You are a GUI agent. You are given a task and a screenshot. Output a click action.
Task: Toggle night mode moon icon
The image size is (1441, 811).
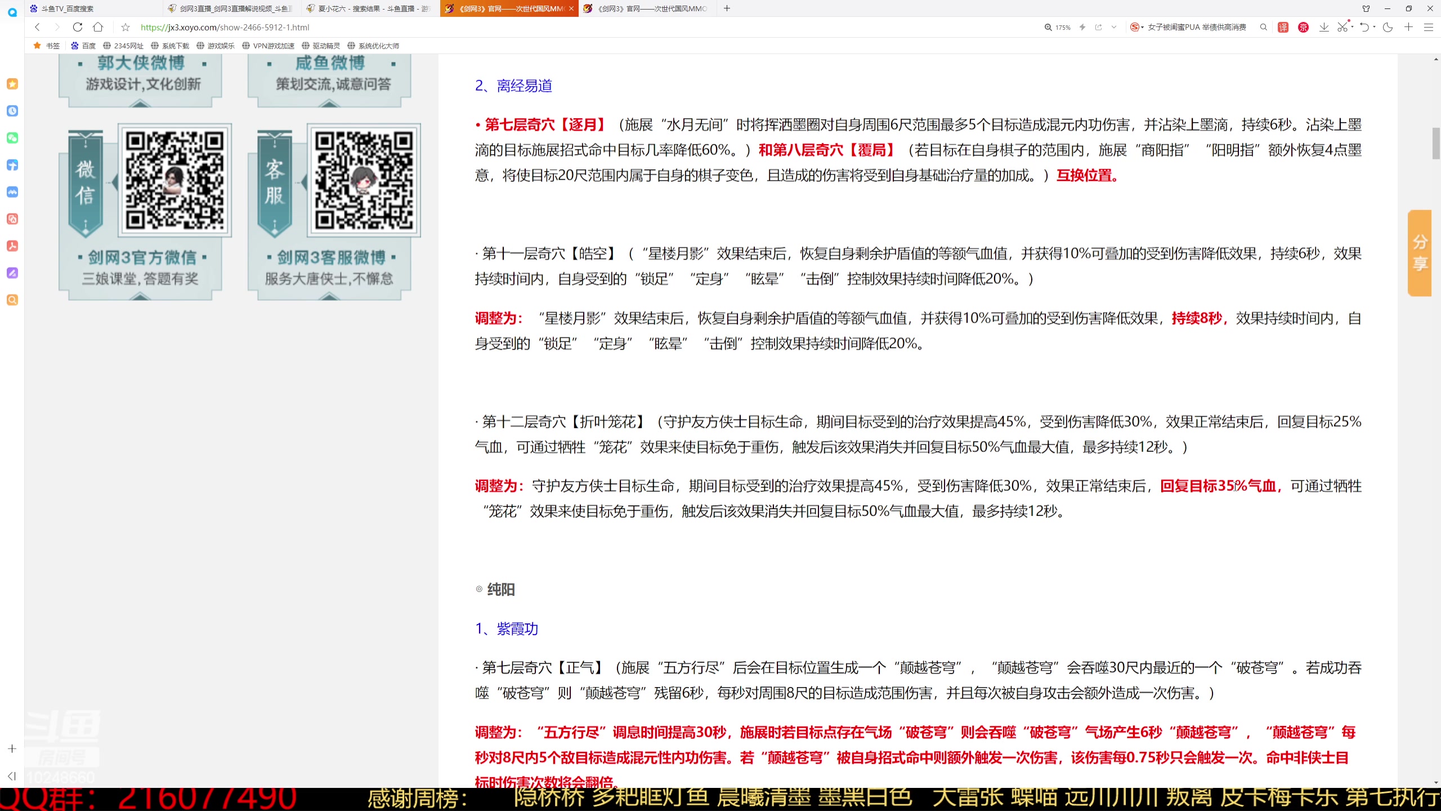(1388, 27)
